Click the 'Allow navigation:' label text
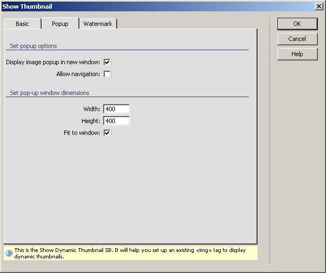The width and height of the screenshot is (326, 273). click(x=78, y=74)
